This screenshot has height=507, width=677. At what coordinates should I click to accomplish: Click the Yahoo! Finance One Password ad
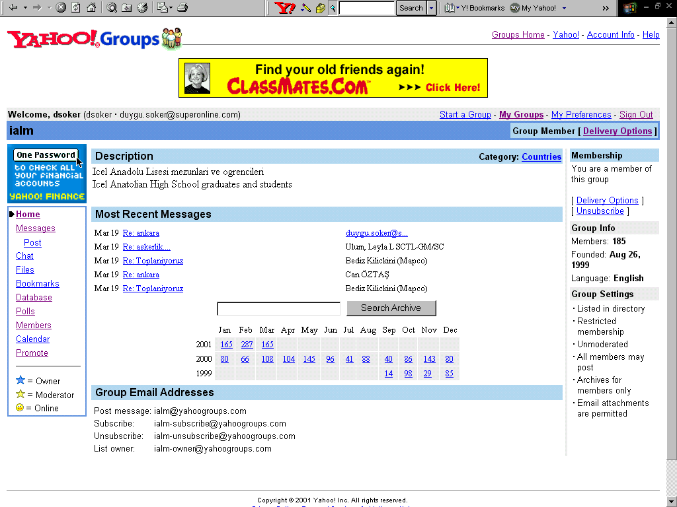tap(47, 174)
